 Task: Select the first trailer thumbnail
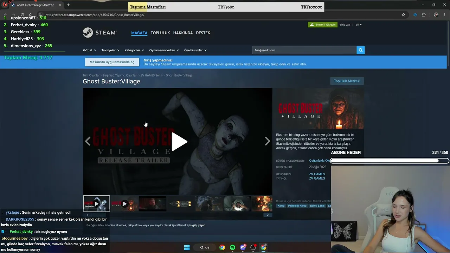pos(96,204)
